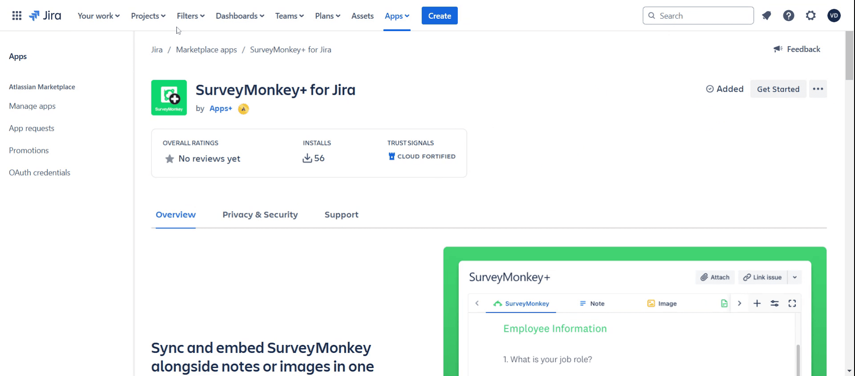
Task: Click the SurveyMonkey app logo
Action: tap(169, 97)
